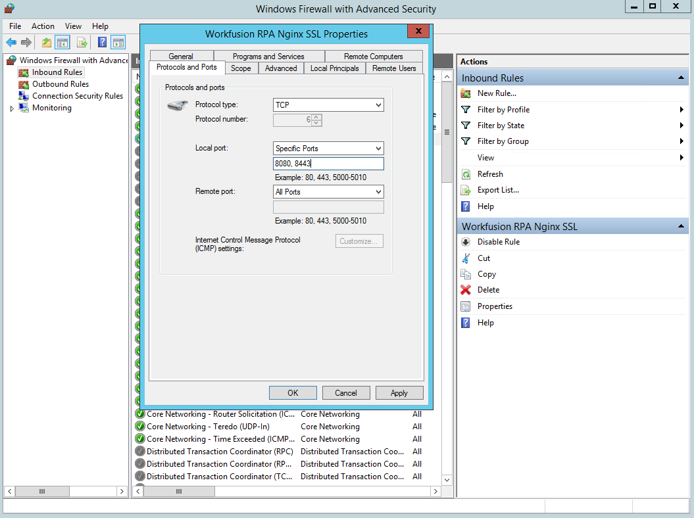
Task: Open the Help menu in menu bar
Action: coord(100,26)
